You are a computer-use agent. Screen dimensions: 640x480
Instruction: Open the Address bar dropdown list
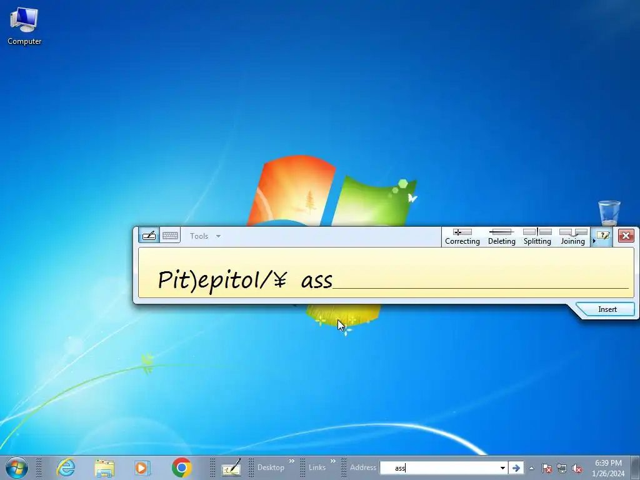[503, 467]
